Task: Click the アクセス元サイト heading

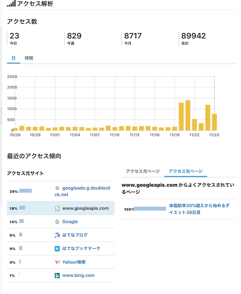Action: click(25, 173)
